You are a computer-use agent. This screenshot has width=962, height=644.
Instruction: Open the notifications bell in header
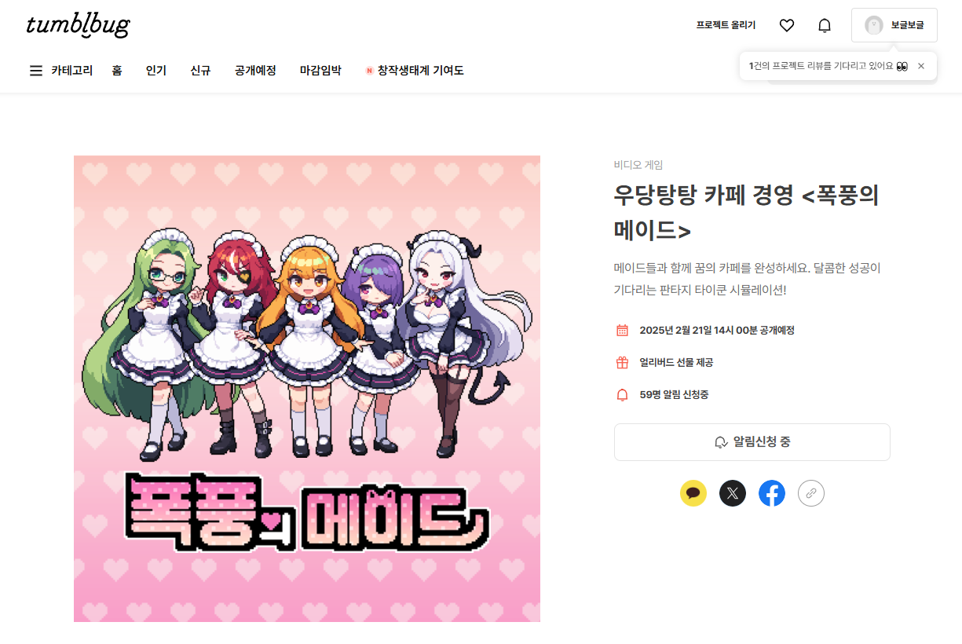tap(825, 25)
